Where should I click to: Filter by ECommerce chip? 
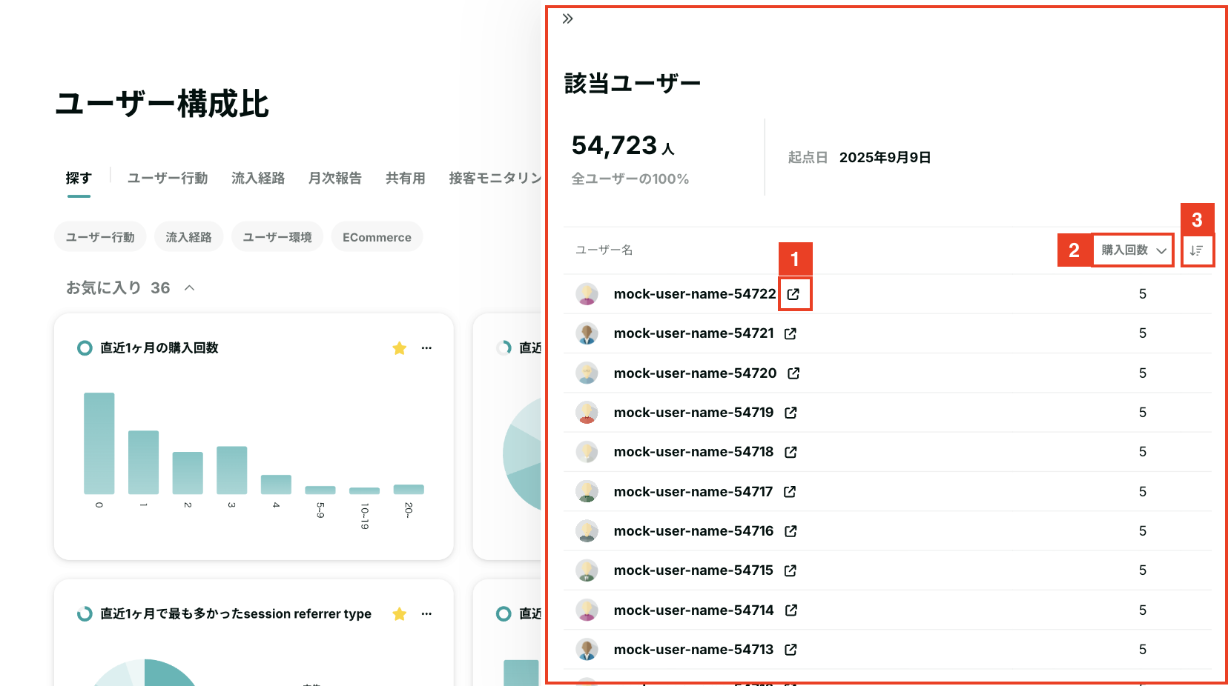point(377,237)
